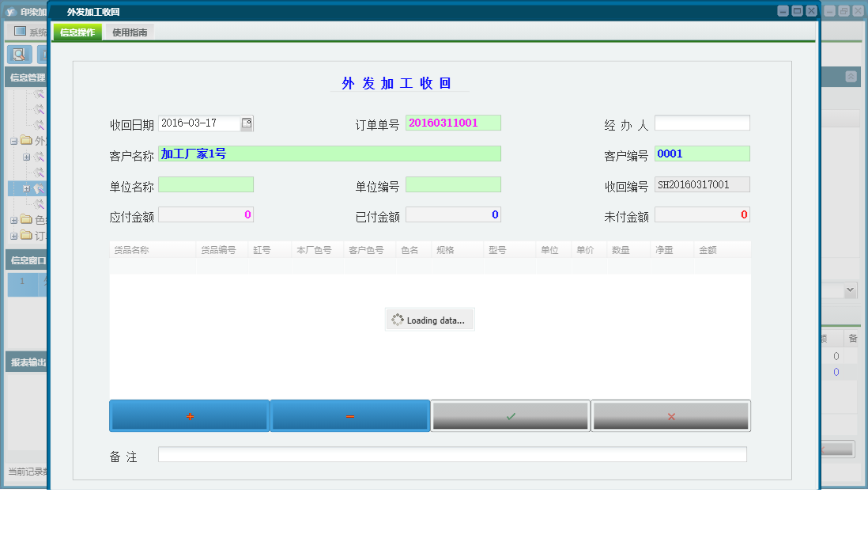This screenshot has height=542, width=868.
Task: Click the 经办人 input field
Action: [702, 123]
